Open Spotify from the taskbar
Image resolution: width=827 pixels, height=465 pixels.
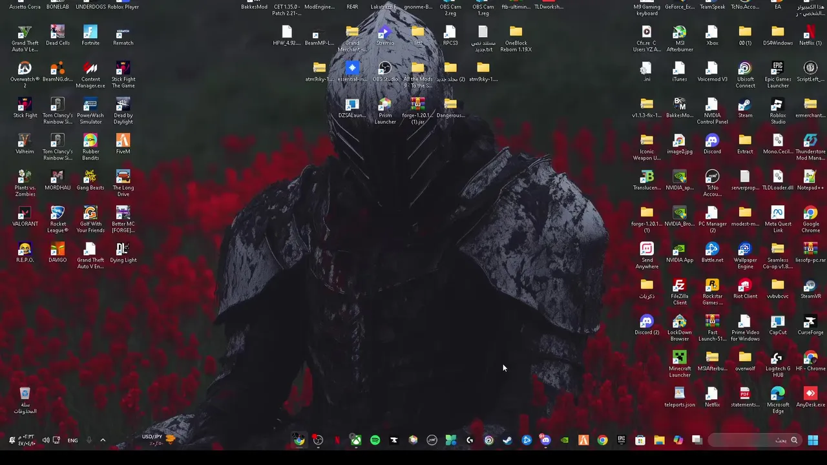[375, 440]
